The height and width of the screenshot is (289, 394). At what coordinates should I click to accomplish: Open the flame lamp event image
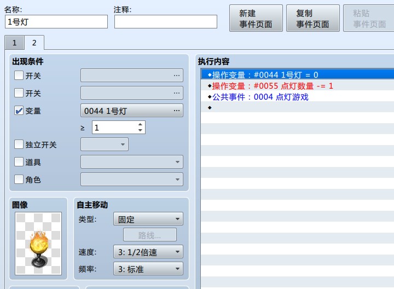[38, 244]
